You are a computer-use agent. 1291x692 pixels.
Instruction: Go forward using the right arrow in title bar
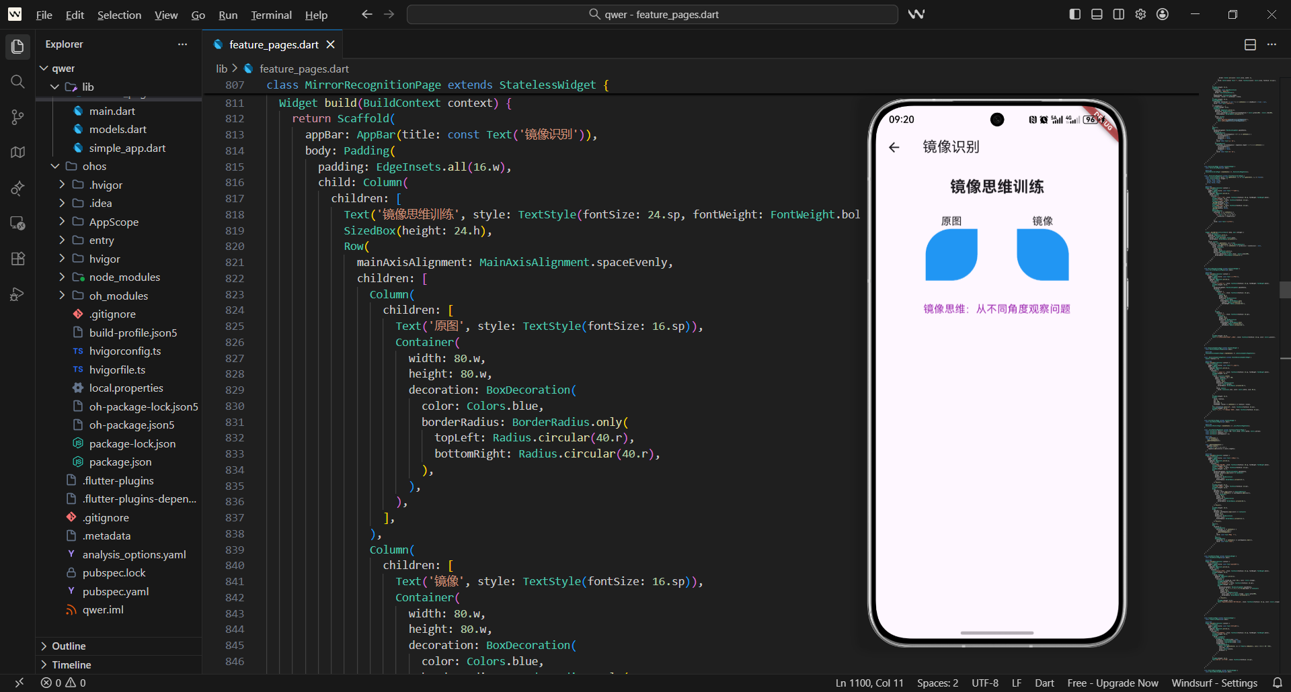coord(389,14)
